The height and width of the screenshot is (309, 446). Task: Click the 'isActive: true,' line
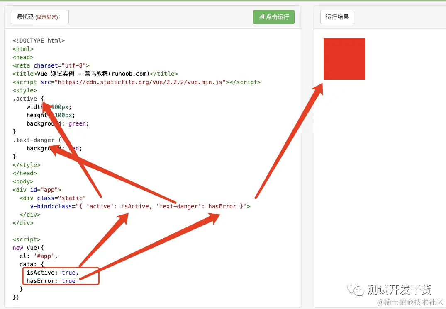(x=53, y=273)
